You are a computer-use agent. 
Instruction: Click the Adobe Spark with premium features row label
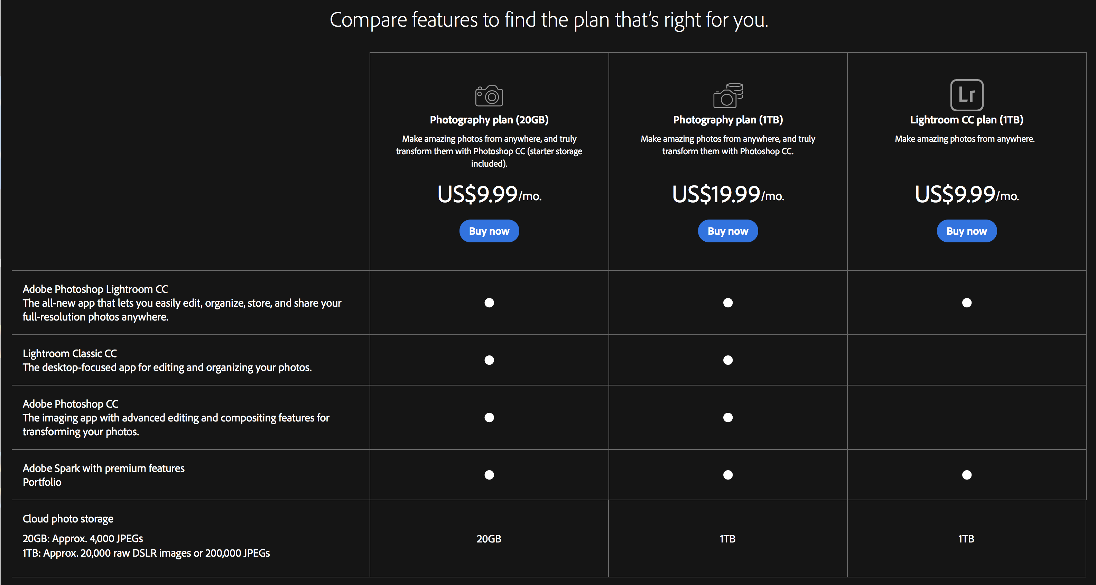click(x=103, y=468)
